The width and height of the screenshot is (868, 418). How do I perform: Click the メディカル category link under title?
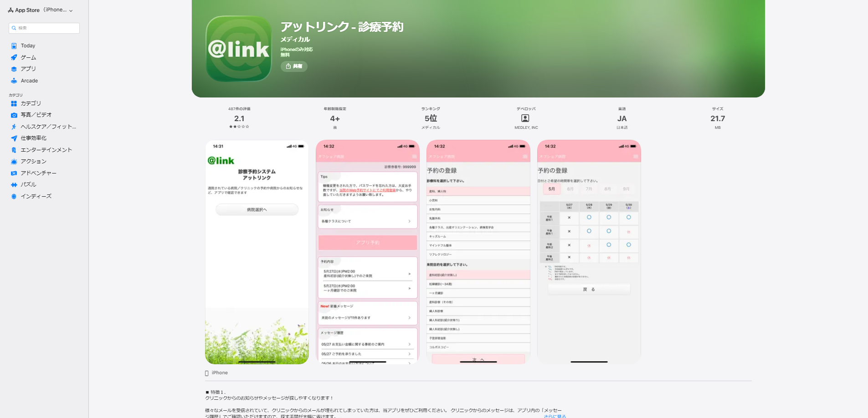tap(295, 40)
